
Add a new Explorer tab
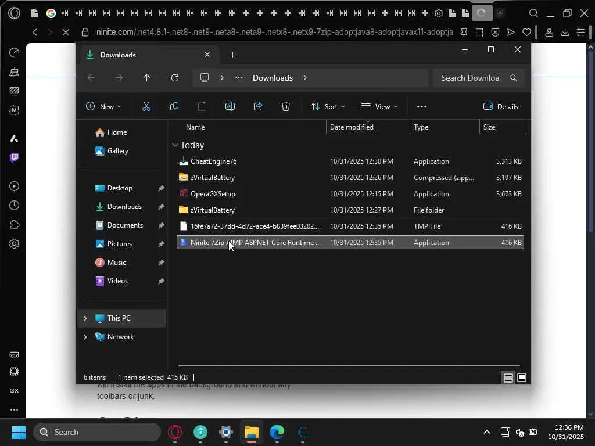[x=232, y=55]
